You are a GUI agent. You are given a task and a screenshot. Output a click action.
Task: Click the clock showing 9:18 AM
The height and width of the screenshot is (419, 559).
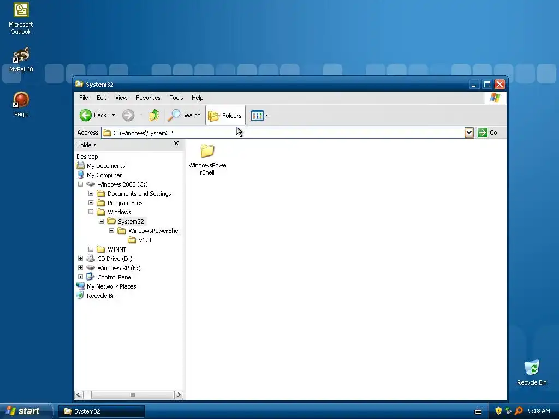(539, 411)
